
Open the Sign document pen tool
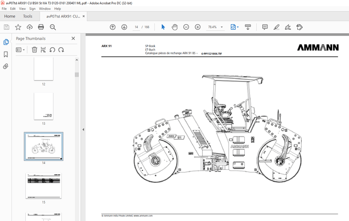[288, 27]
